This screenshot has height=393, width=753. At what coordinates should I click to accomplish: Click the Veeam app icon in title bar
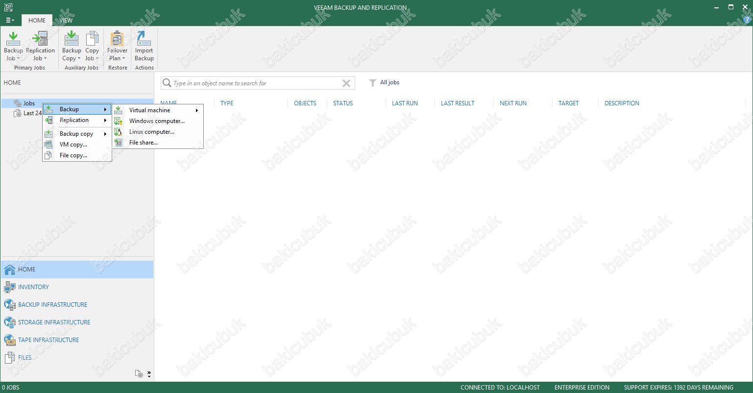8,7
